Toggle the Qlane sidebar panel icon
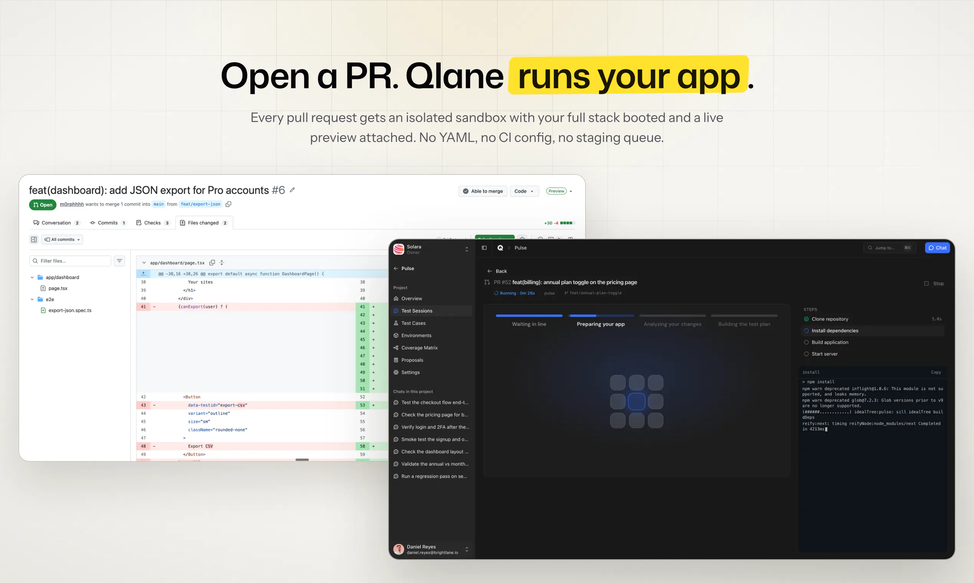 (x=484, y=247)
